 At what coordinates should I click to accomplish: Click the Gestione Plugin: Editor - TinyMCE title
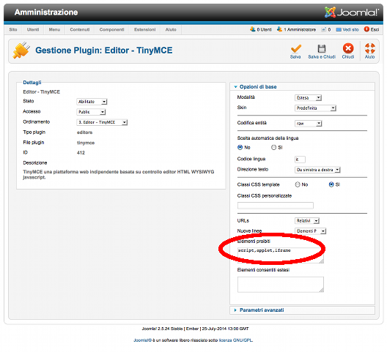tap(104, 50)
